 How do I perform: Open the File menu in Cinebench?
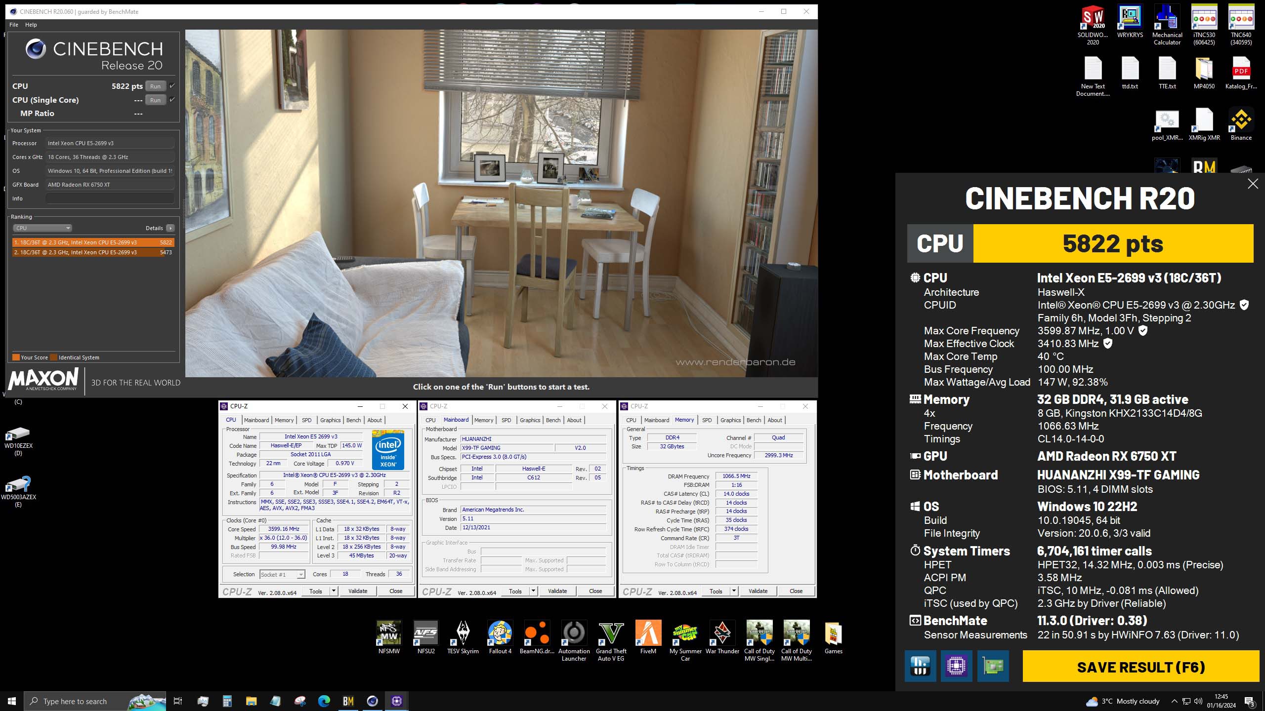tap(14, 25)
